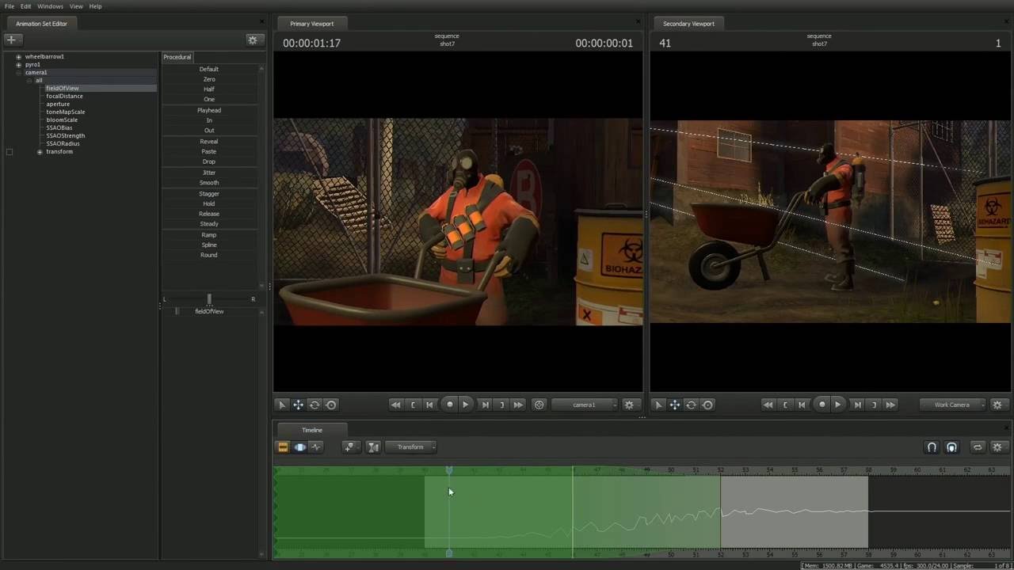Select the secondary viewport screen manipulator tool
Screen dimensions: 1014x570
(x=707, y=405)
